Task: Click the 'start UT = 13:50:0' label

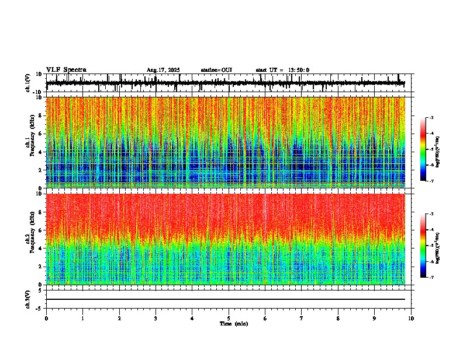Action: (x=282, y=70)
